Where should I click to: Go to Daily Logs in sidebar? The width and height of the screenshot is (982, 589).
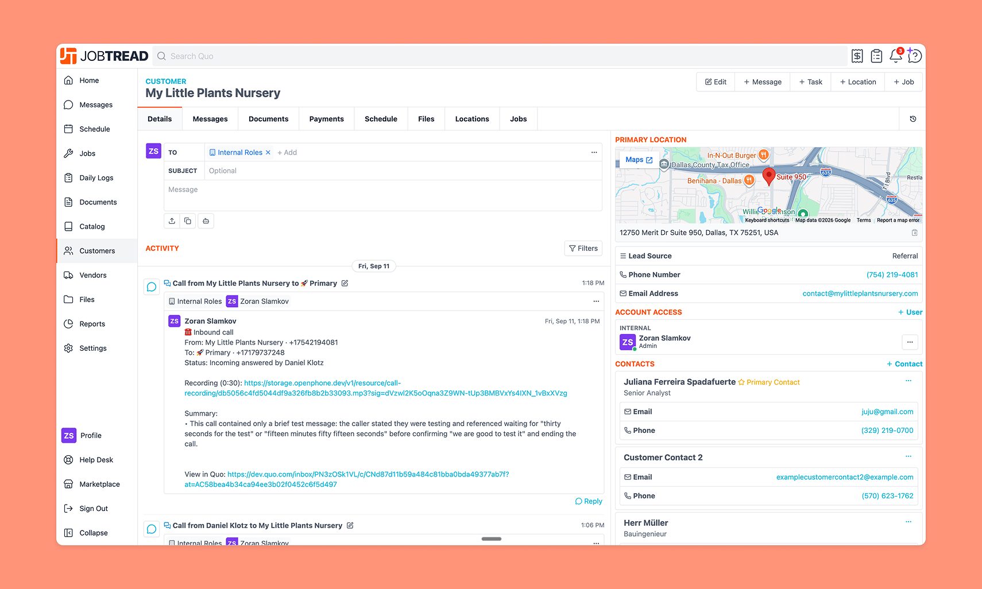pos(96,178)
